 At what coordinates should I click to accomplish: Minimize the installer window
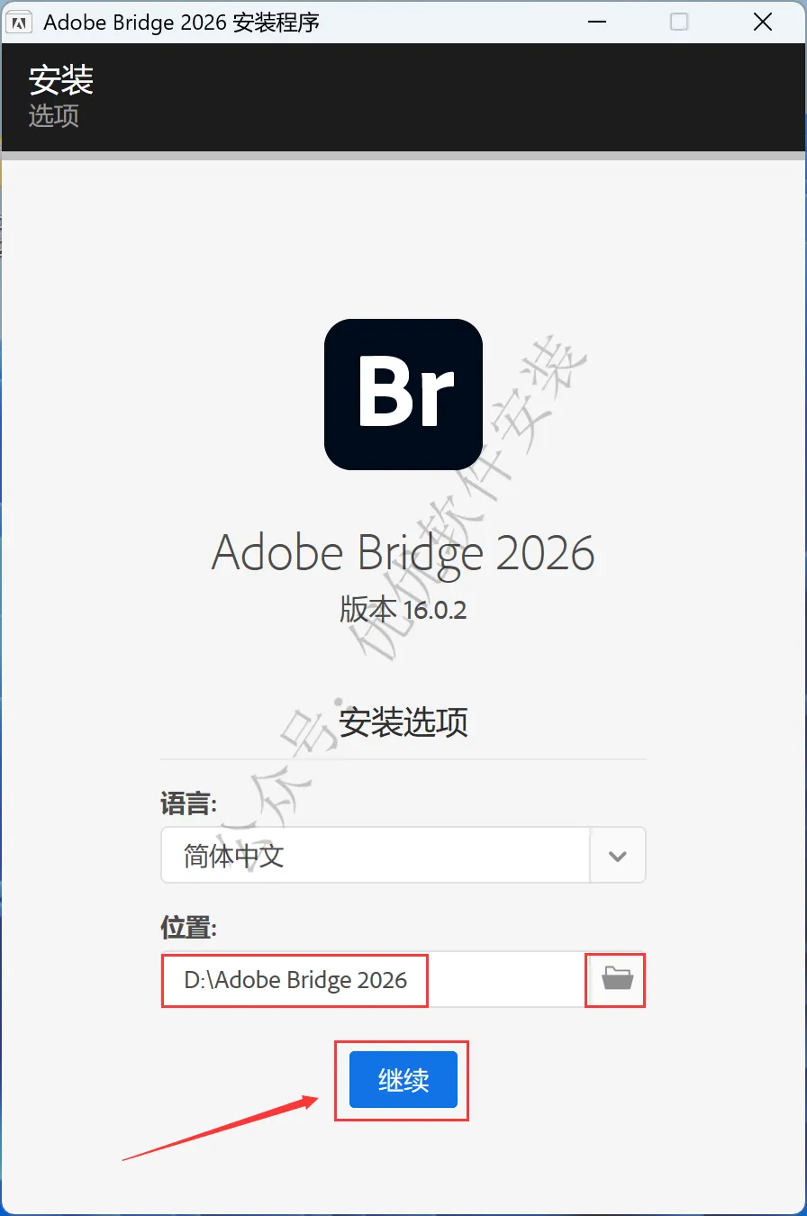(x=597, y=22)
